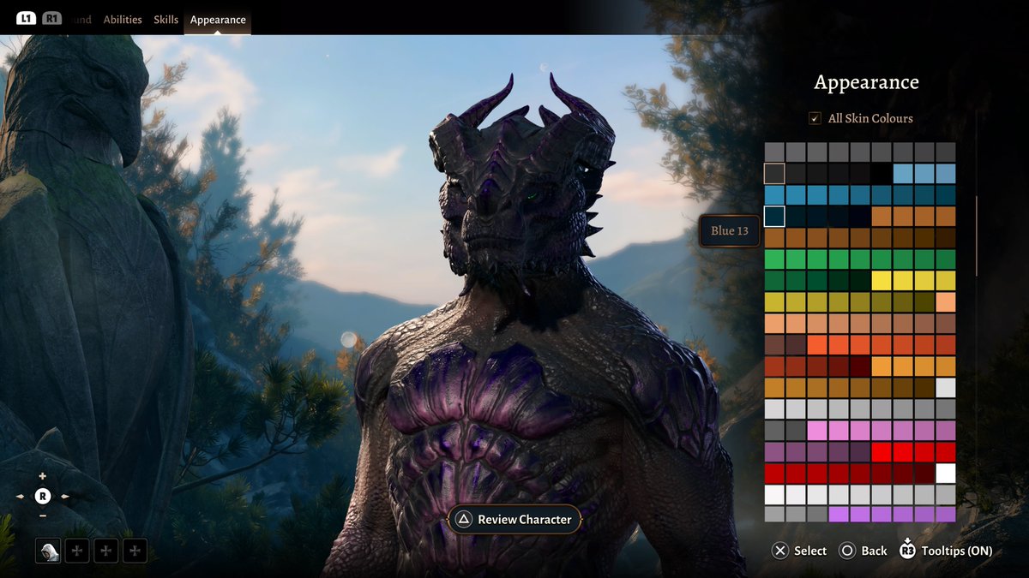Pick the first bright orange swatch after dark browns
Viewport: 1029px width, 578px height.
817,344
